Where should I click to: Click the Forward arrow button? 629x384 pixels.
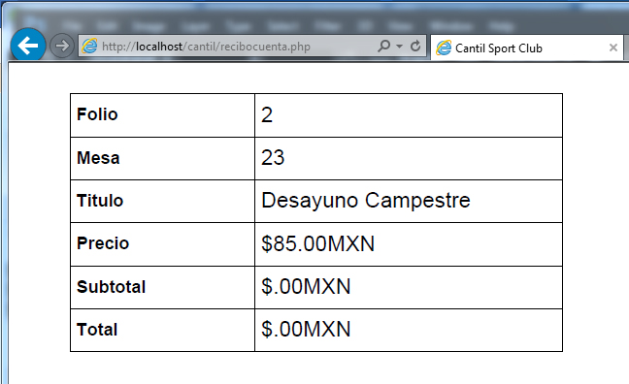[62, 46]
